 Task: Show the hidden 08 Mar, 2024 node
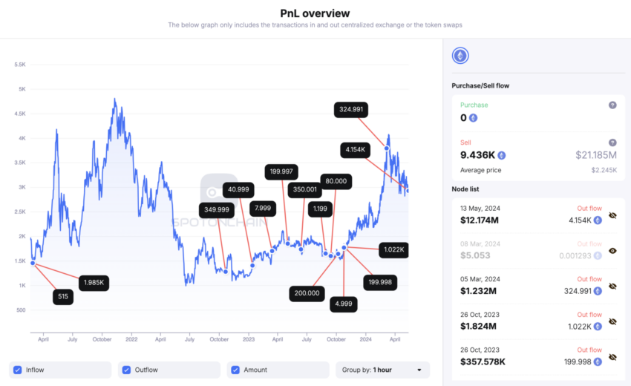pos(612,251)
